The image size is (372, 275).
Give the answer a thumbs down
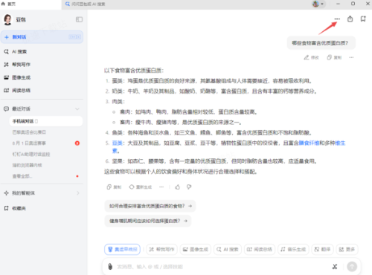tap(189, 187)
